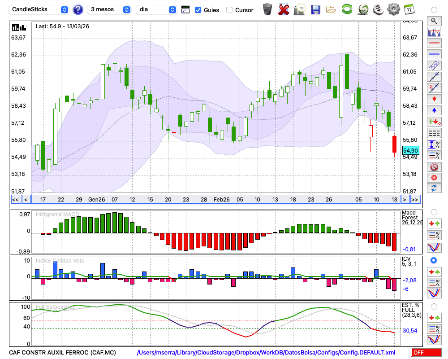Open the yellow folder icon in toolbar
The width and height of the screenshot is (448, 359).
[x=331, y=9]
